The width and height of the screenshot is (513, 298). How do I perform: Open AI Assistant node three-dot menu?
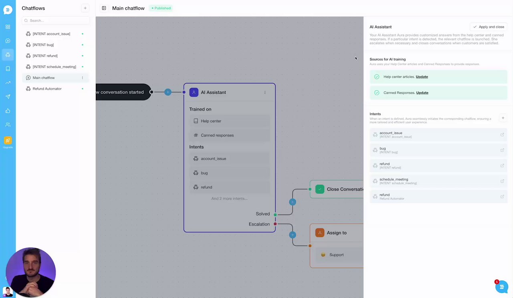pyautogui.click(x=265, y=93)
